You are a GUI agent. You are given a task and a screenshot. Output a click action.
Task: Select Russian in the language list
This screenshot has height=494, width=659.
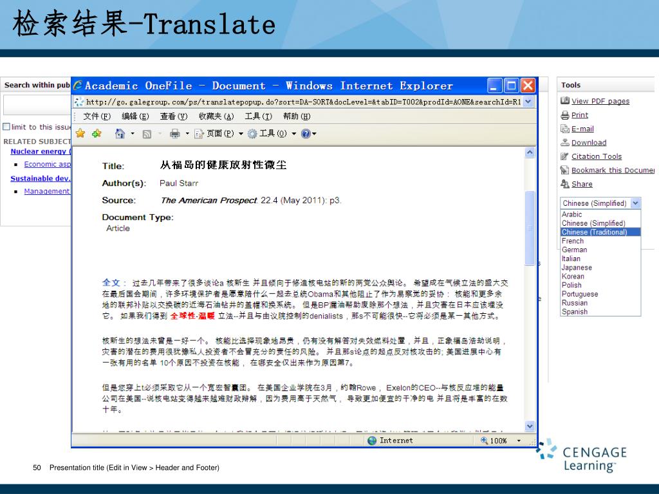[600, 302]
